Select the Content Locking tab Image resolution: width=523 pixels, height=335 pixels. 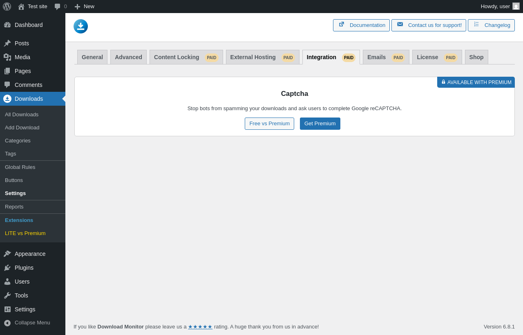[186, 57]
